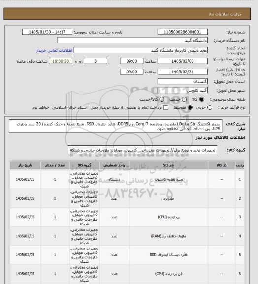This screenshot has width=258, height=284.
Task: Select the جزیی purchase type radio
Action: pos(210,107)
